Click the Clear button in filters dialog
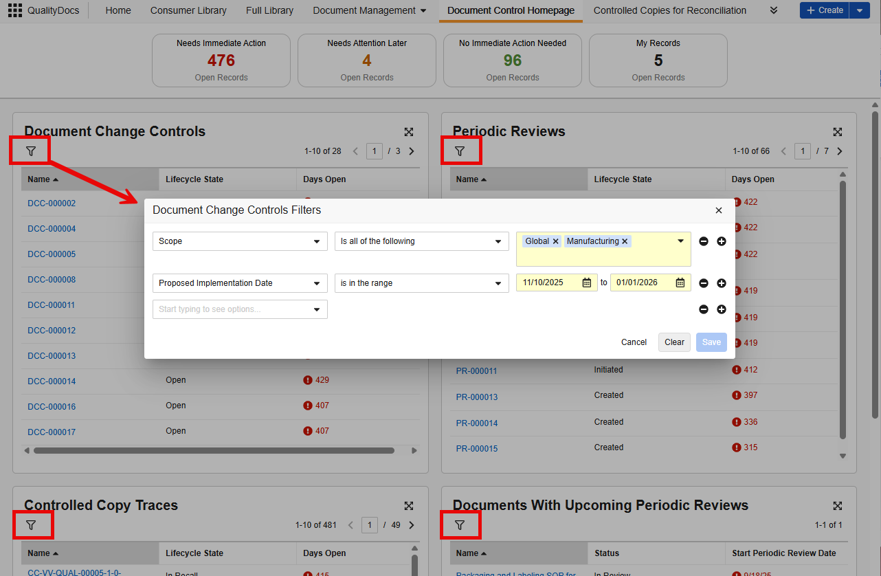 (673, 342)
